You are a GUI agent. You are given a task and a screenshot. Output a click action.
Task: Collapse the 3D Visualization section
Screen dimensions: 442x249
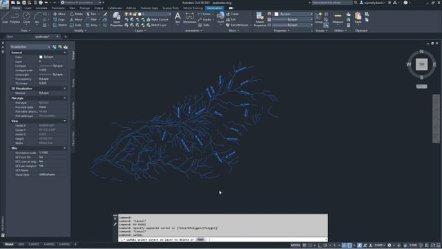point(64,89)
